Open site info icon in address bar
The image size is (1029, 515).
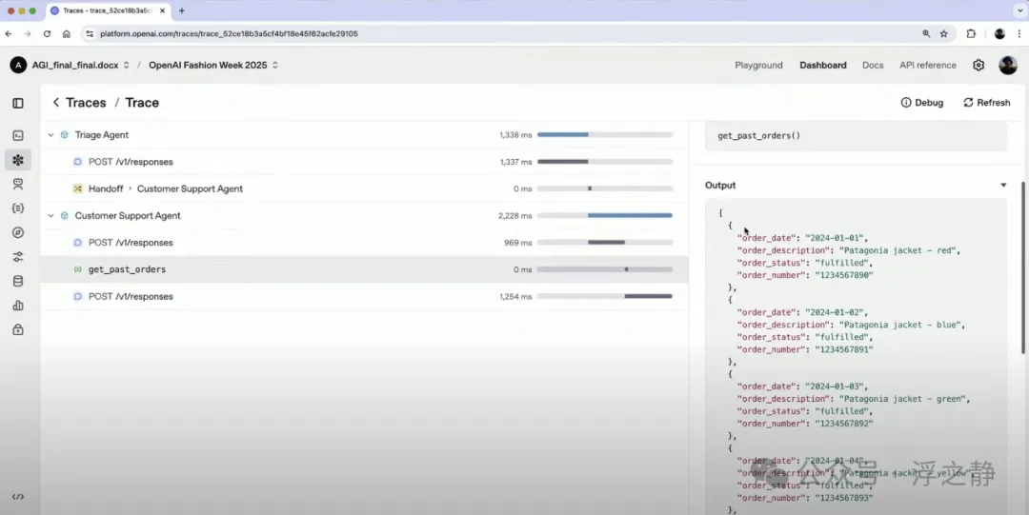[x=90, y=33]
